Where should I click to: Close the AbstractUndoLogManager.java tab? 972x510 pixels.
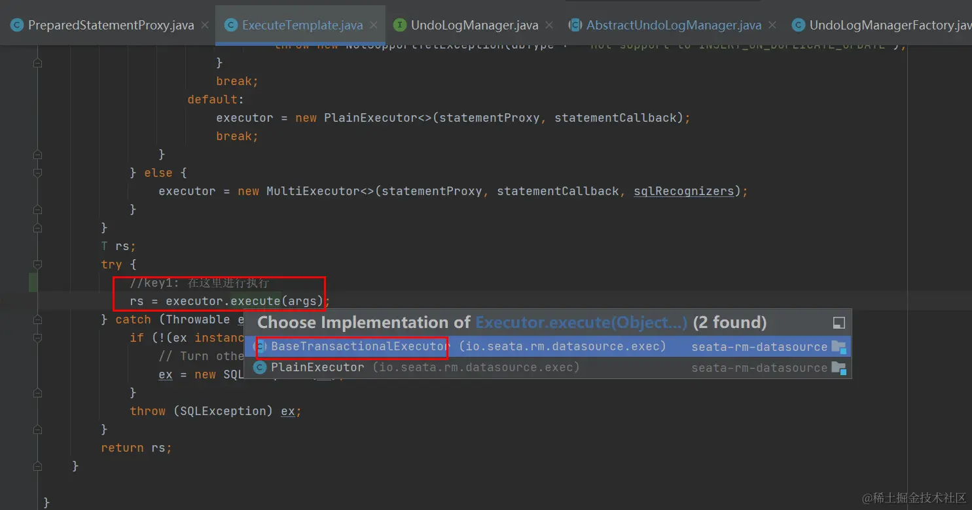click(x=772, y=26)
